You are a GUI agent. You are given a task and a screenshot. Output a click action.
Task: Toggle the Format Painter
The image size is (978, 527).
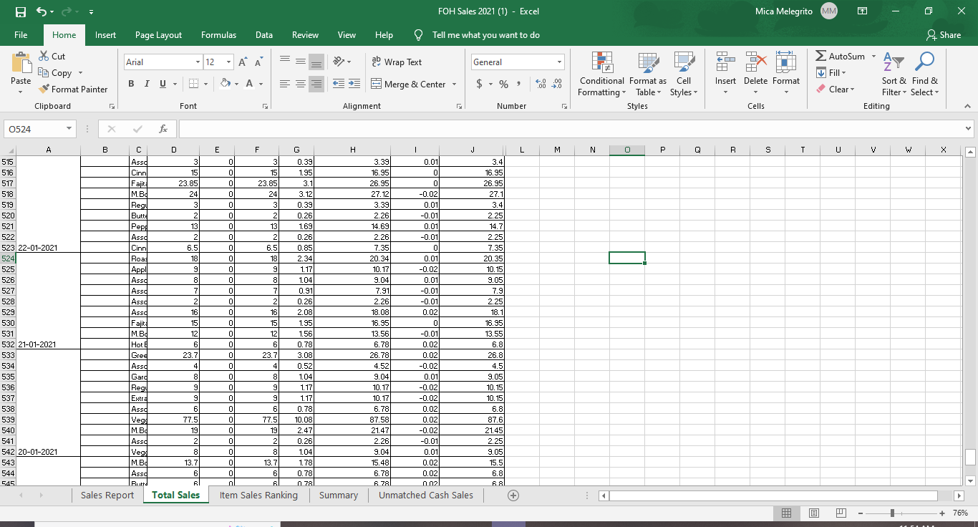click(73, 90)
